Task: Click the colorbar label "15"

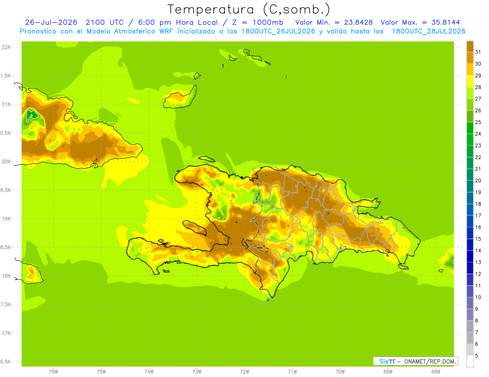Action: pyautogui.click(x=478, y=239)
